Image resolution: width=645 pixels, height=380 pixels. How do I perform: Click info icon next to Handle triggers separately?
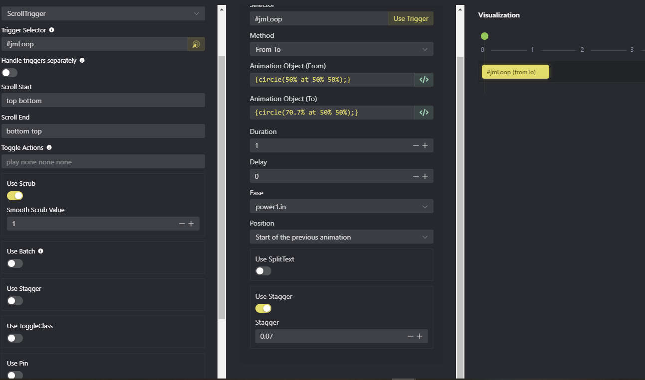[x=82, y=60]
